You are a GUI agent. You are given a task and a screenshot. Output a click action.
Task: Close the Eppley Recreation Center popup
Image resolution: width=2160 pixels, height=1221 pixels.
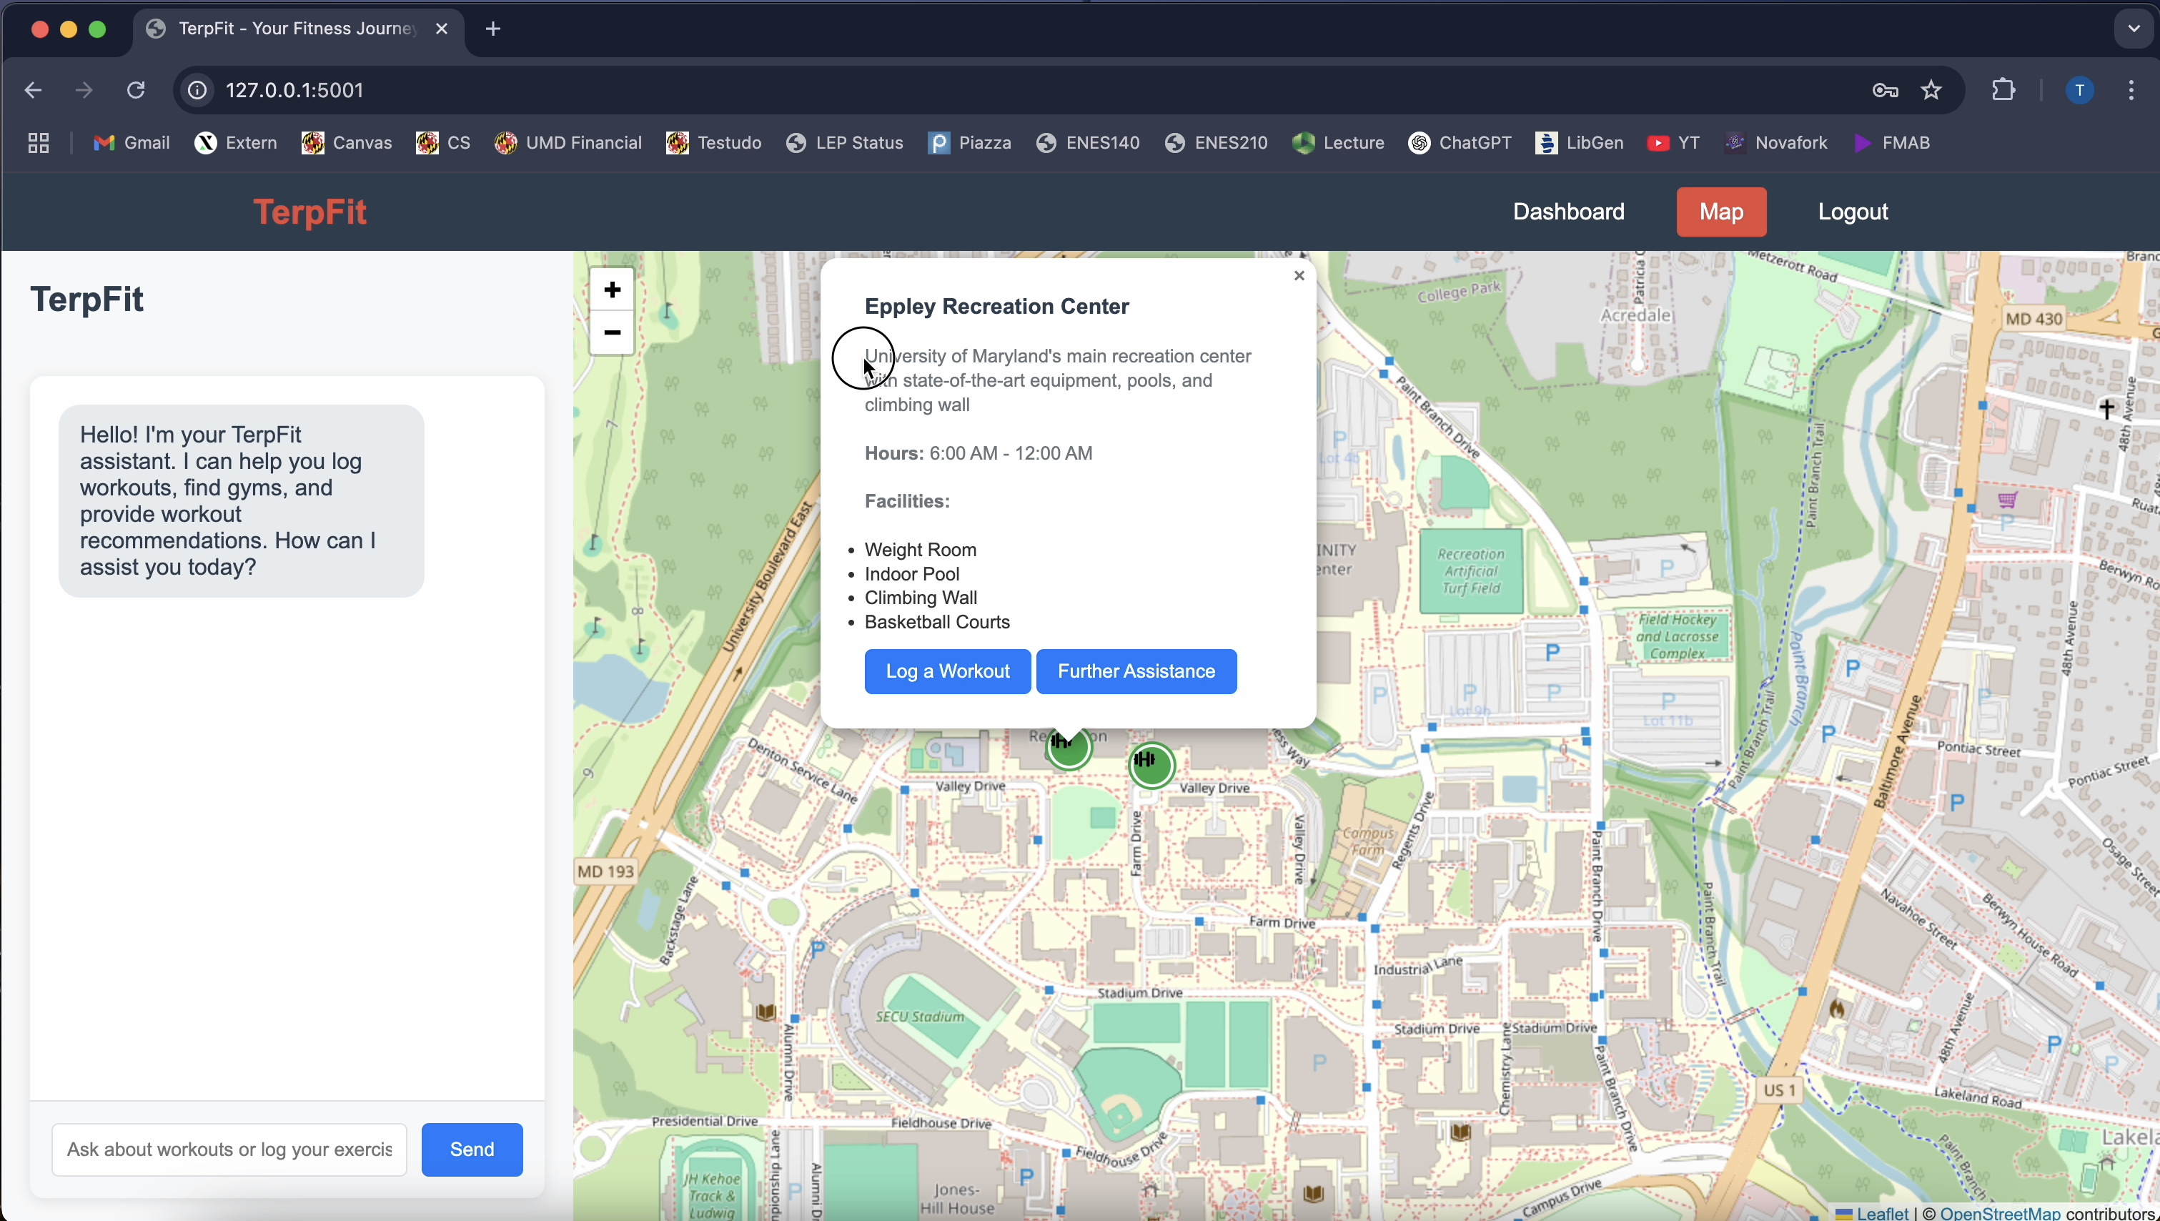[1299, 276]
